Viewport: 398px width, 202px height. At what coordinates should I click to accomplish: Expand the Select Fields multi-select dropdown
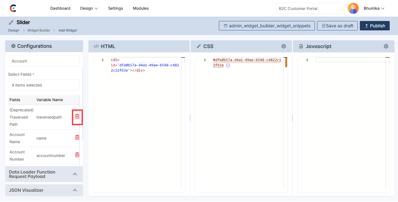click(44, 85)
